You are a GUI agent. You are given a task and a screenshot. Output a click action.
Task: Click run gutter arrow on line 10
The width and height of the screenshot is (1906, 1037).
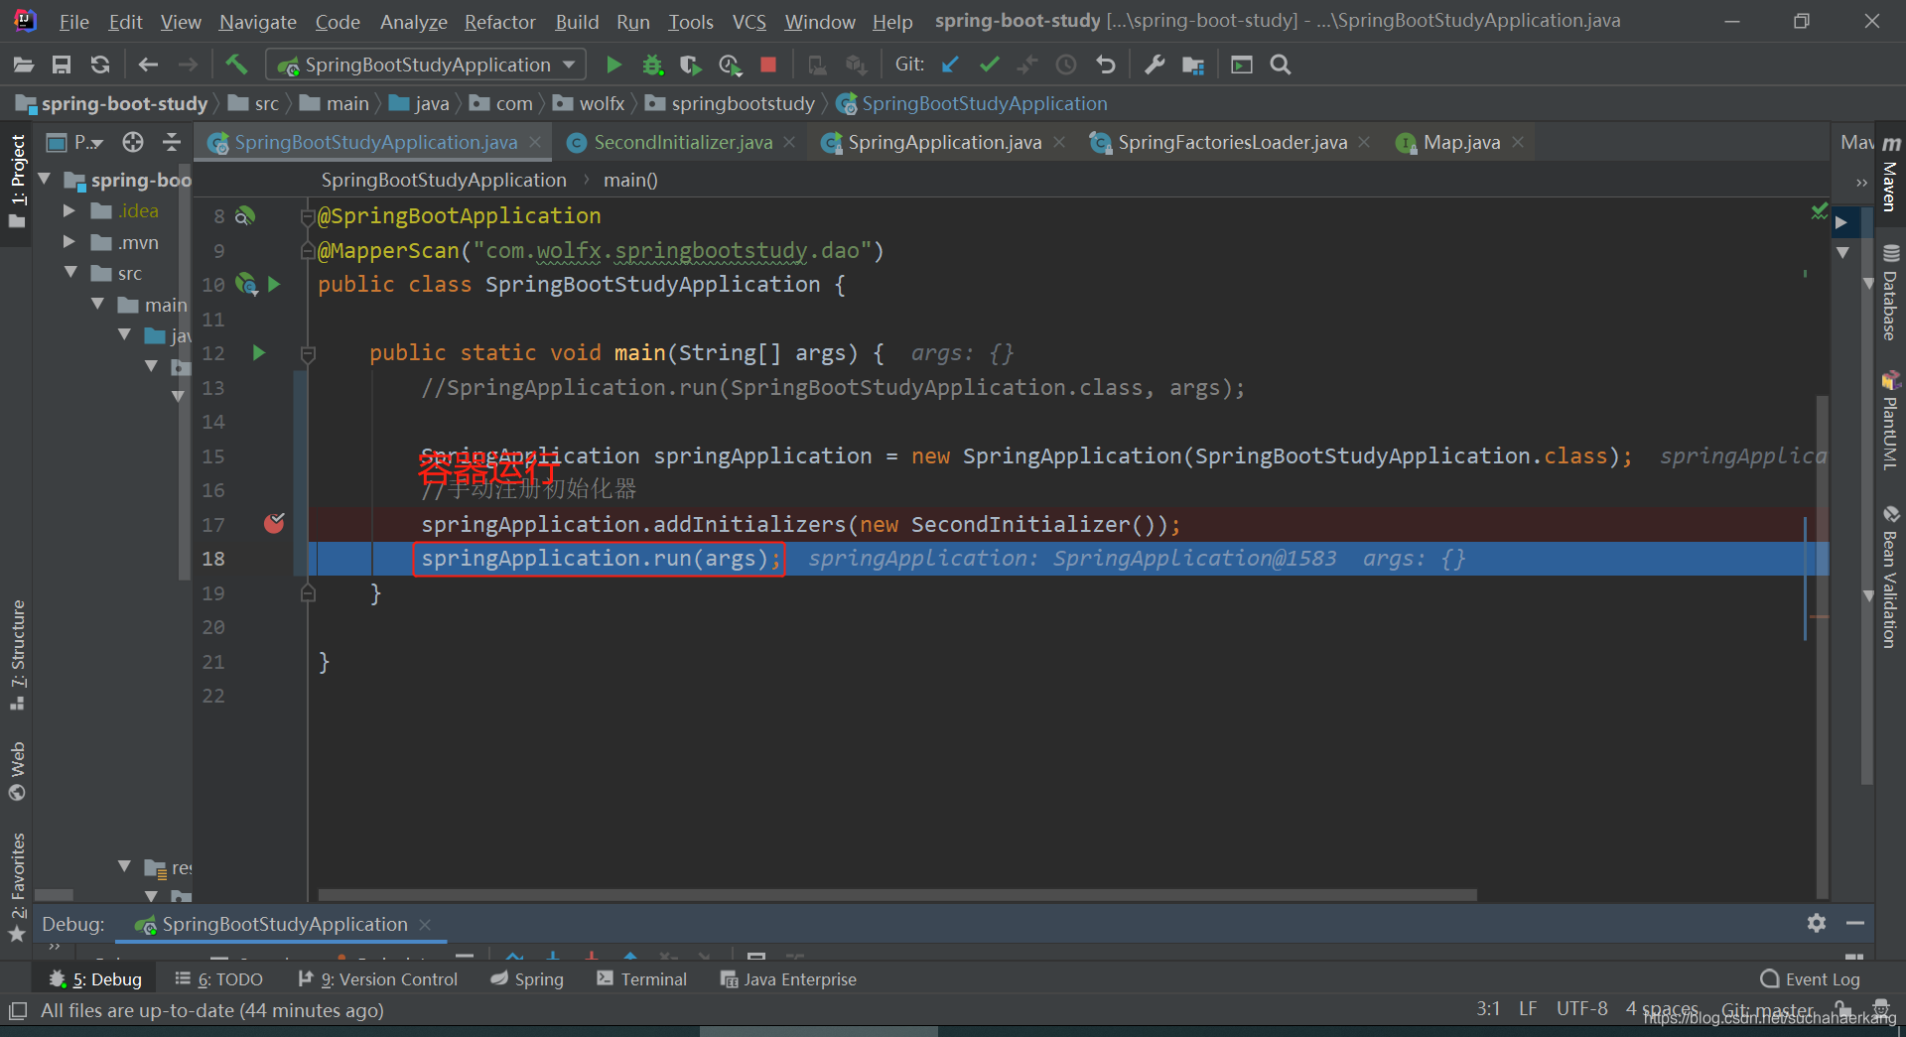(275, 285)
